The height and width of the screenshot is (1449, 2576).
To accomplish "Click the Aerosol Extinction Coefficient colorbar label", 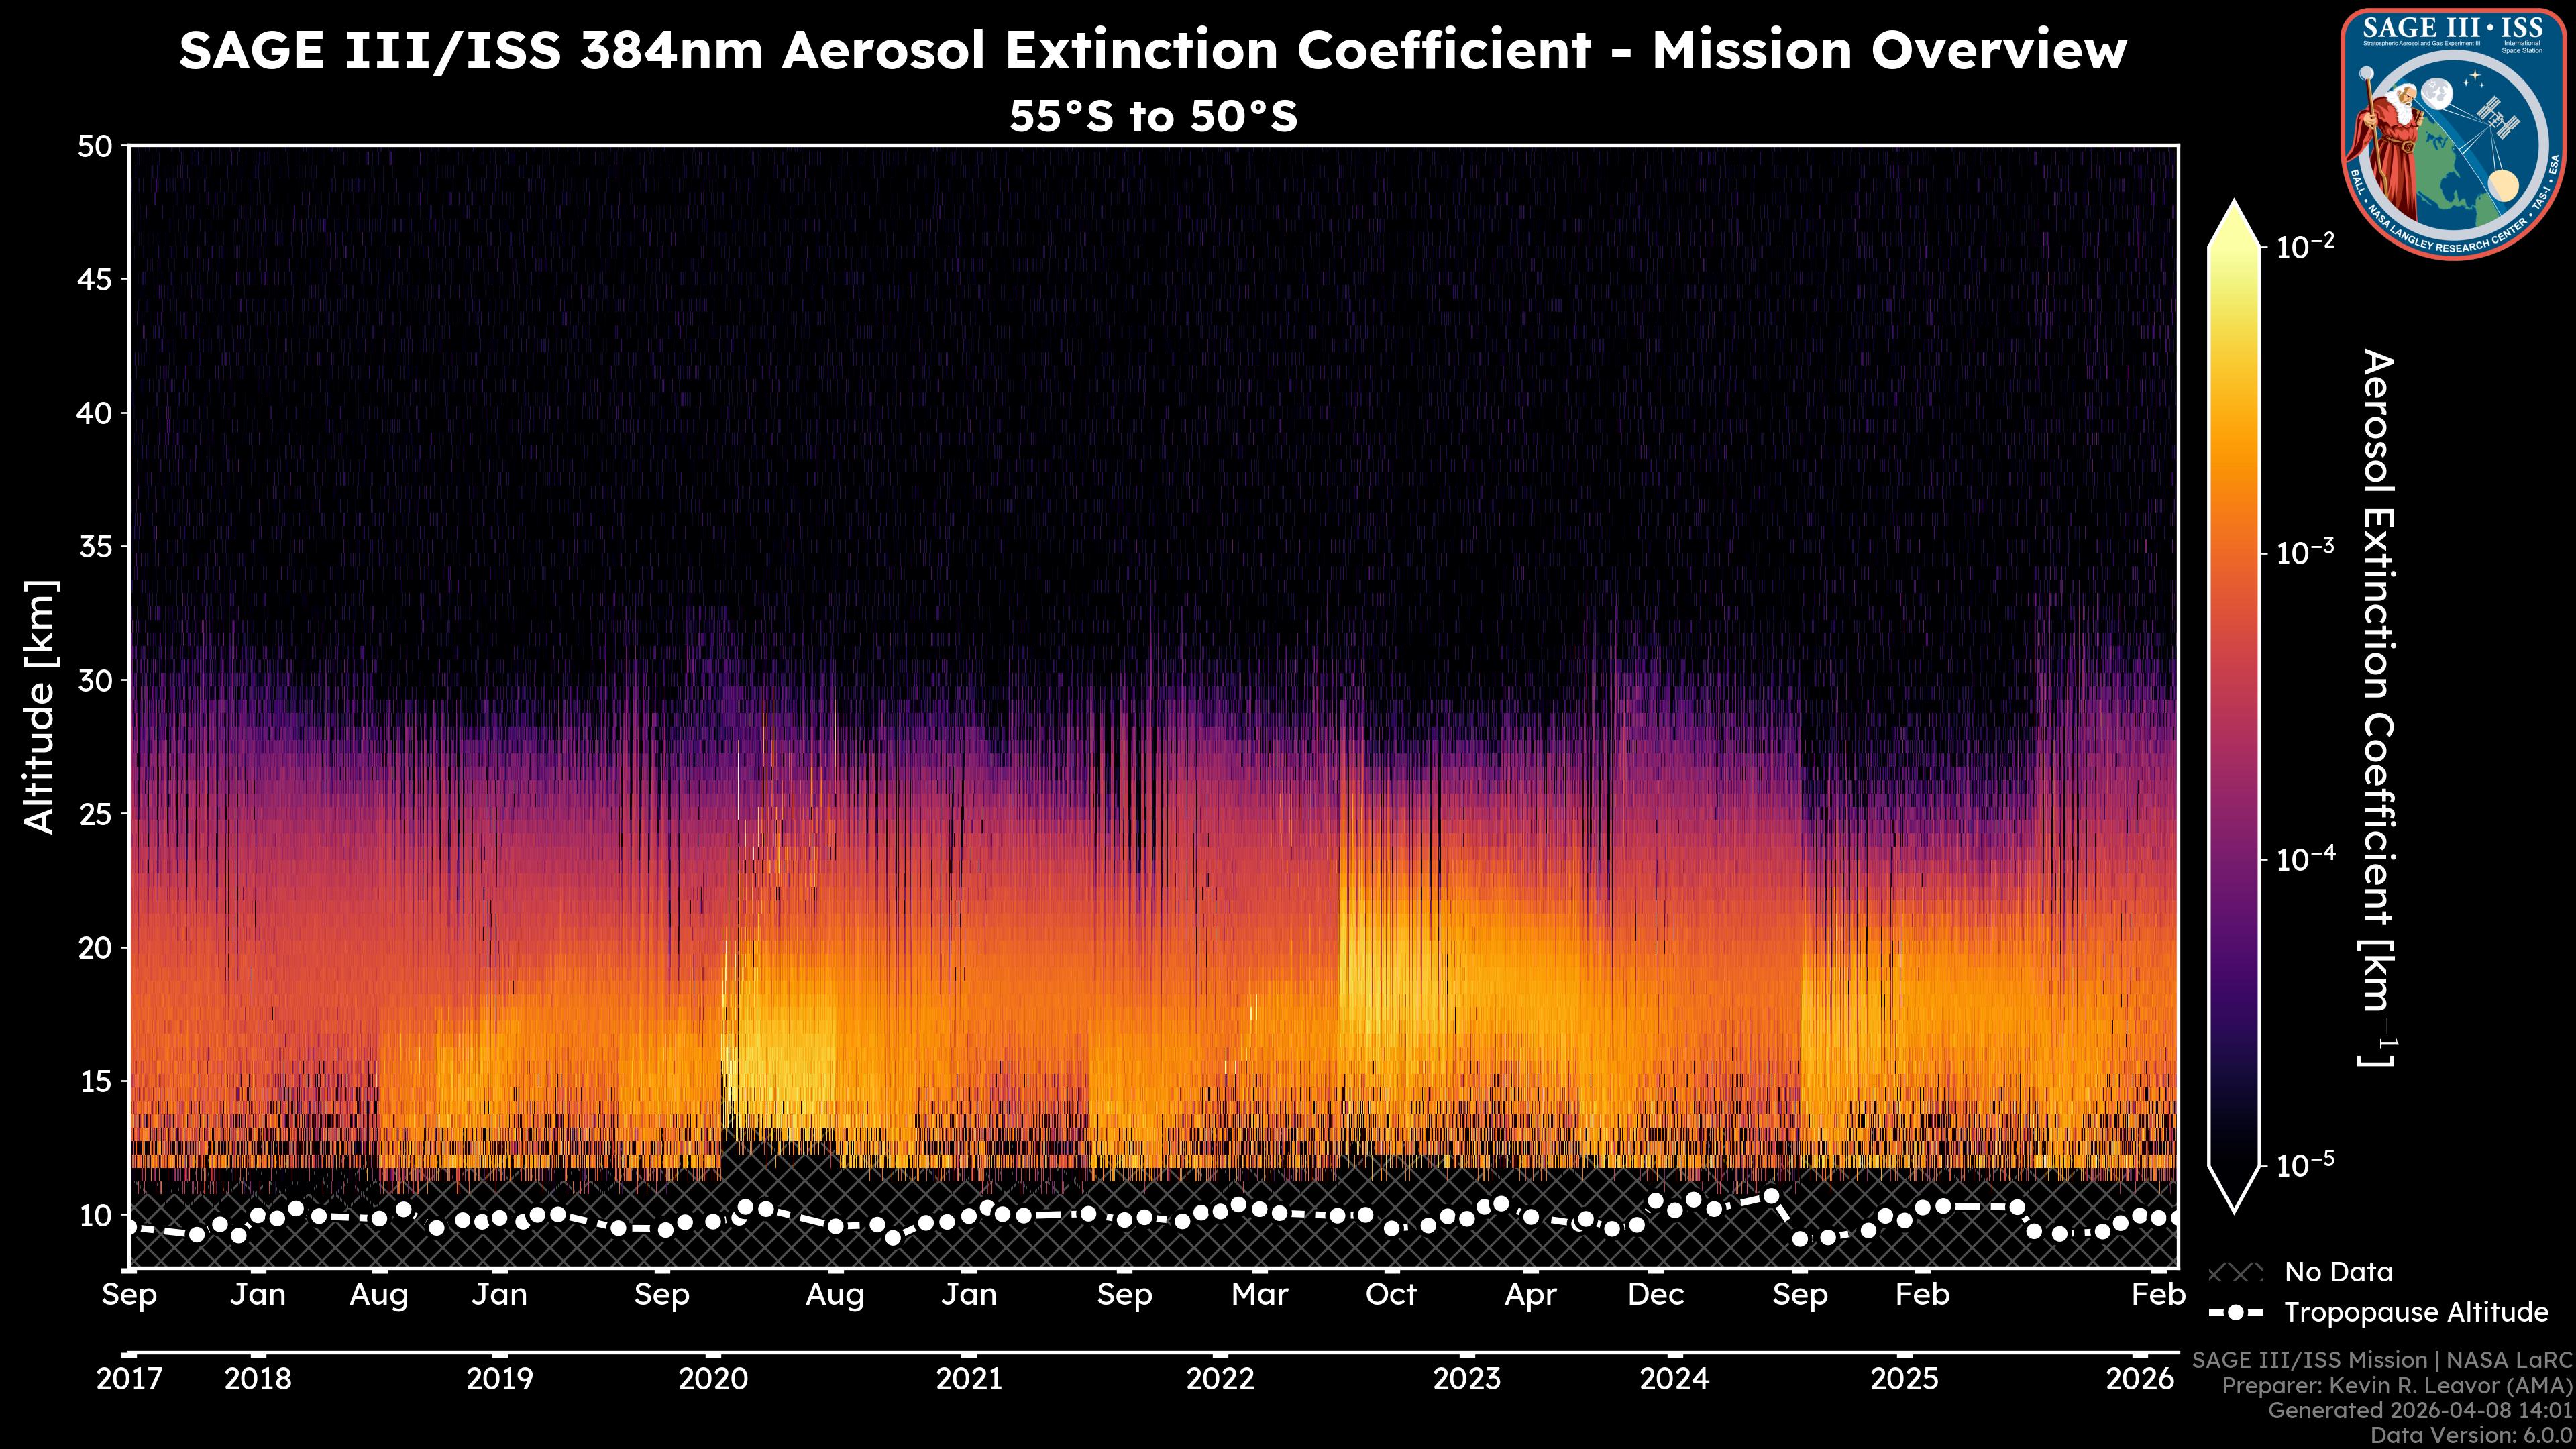I will coord(2378,706).
